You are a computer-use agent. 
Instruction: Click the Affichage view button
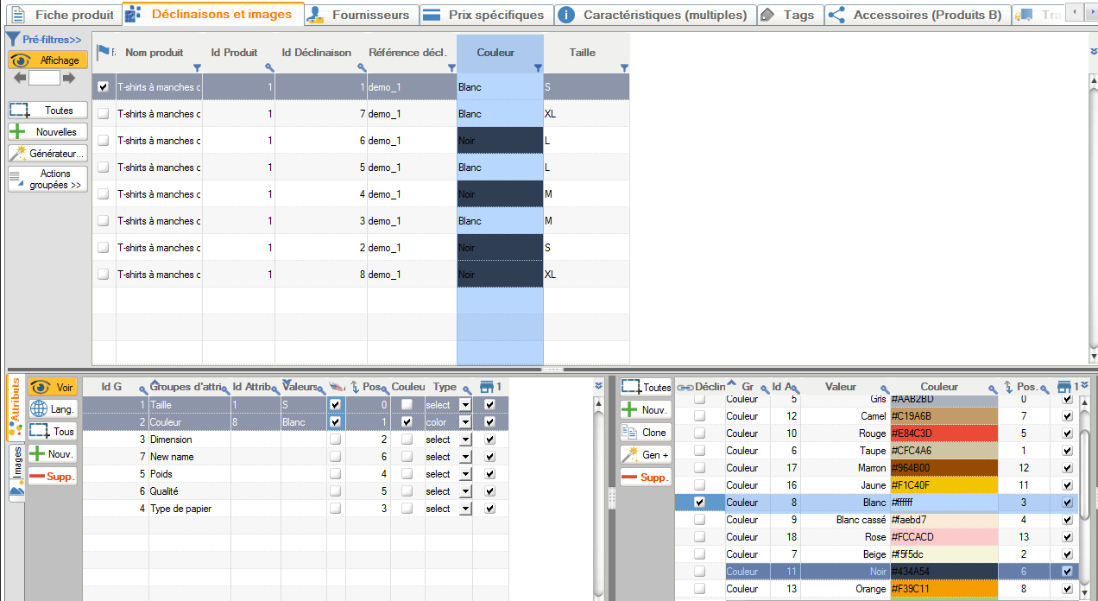[47, 60]
